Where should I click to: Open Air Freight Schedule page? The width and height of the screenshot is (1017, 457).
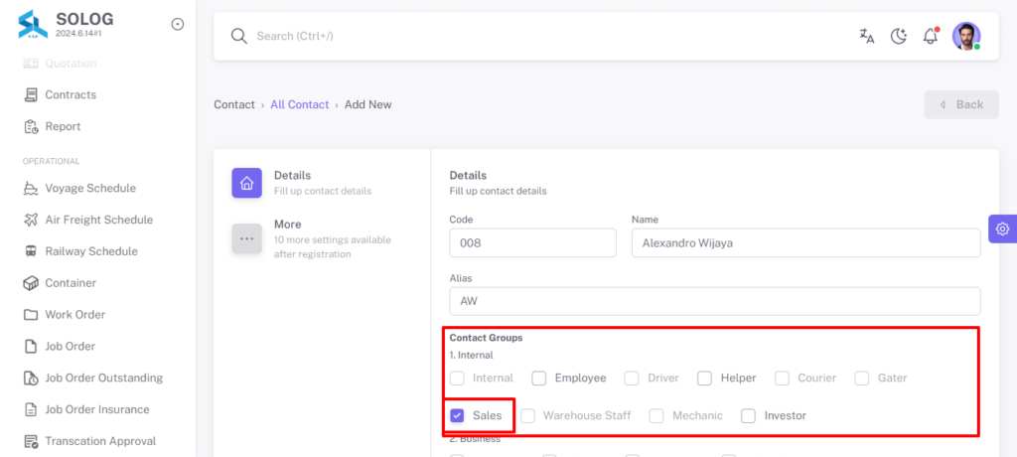[99, 220]
